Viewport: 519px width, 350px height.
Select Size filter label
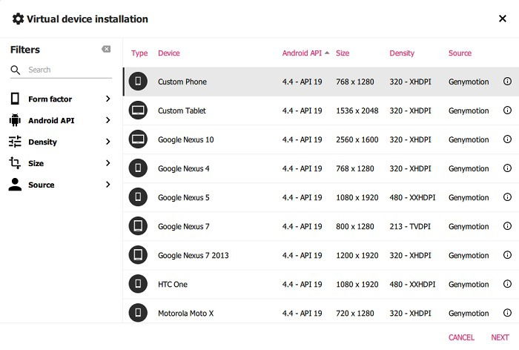point(36,163)
